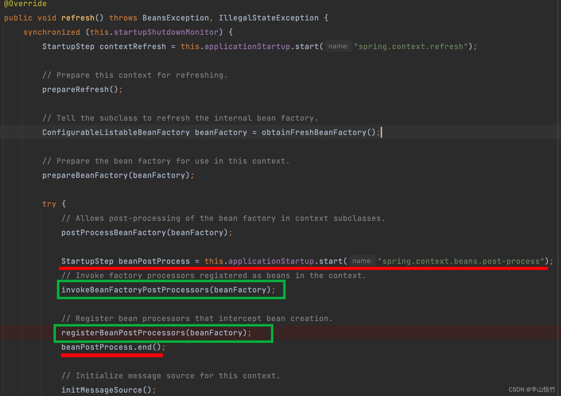The width and height of the screenshot is (561, 396).
Task: Click the prepareRefresh() call
Action: click(x=80, y=89)
